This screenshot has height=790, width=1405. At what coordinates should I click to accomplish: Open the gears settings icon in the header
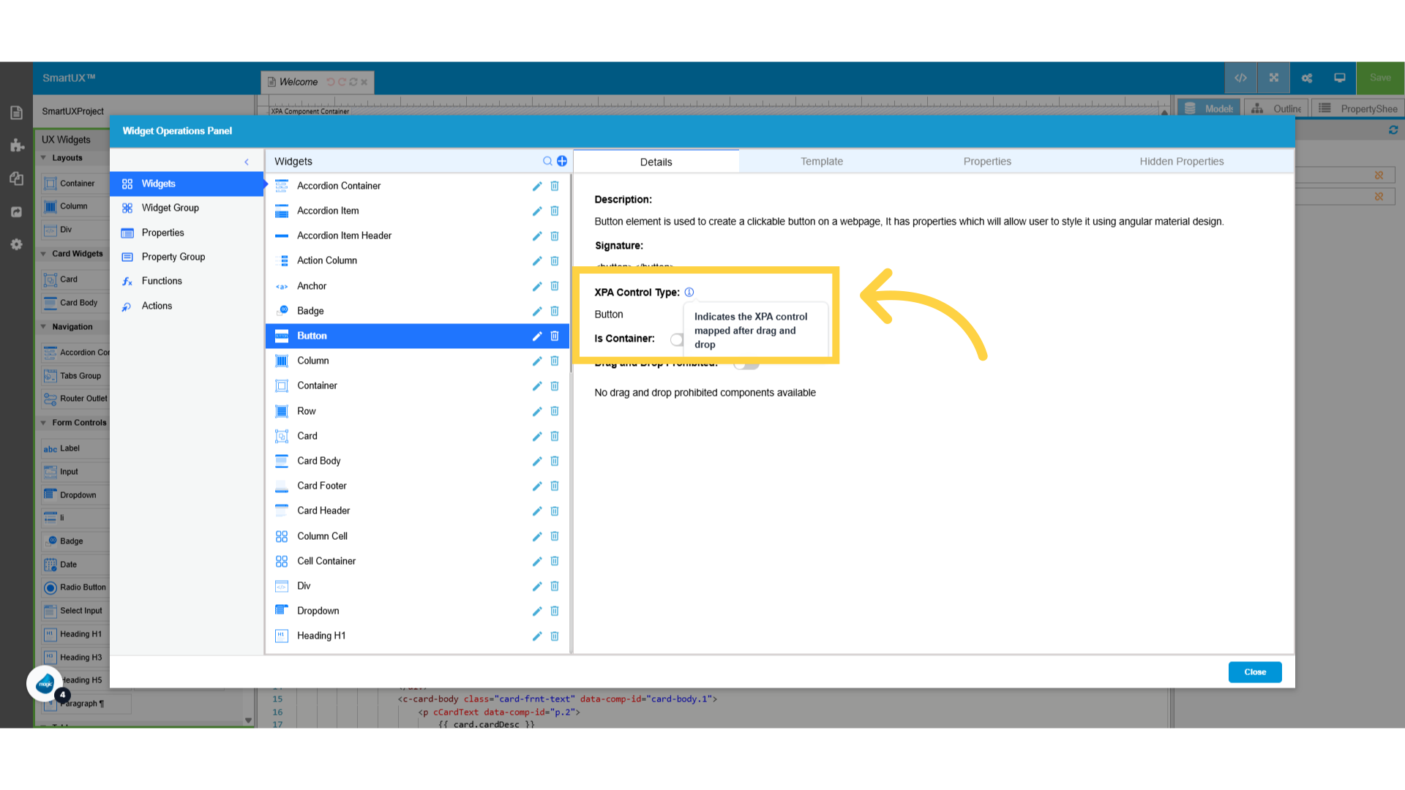1307,78
